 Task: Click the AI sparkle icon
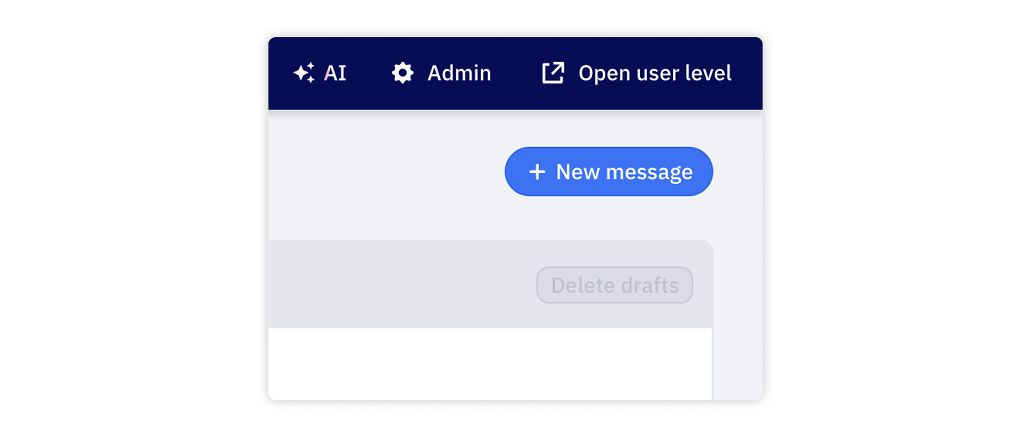point(304,72)
